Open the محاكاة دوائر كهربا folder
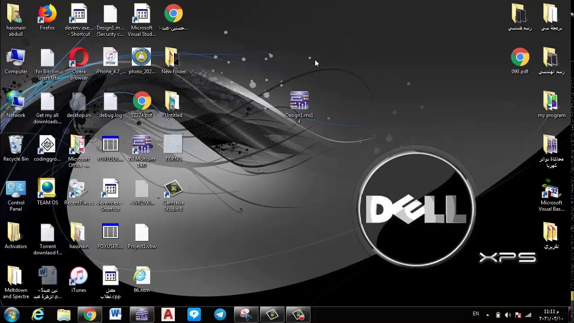 551,153
